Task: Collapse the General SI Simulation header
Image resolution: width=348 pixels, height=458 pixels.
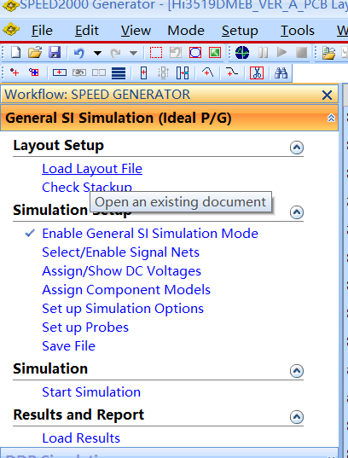Action: pyautogui.click(x=331, y=118)
